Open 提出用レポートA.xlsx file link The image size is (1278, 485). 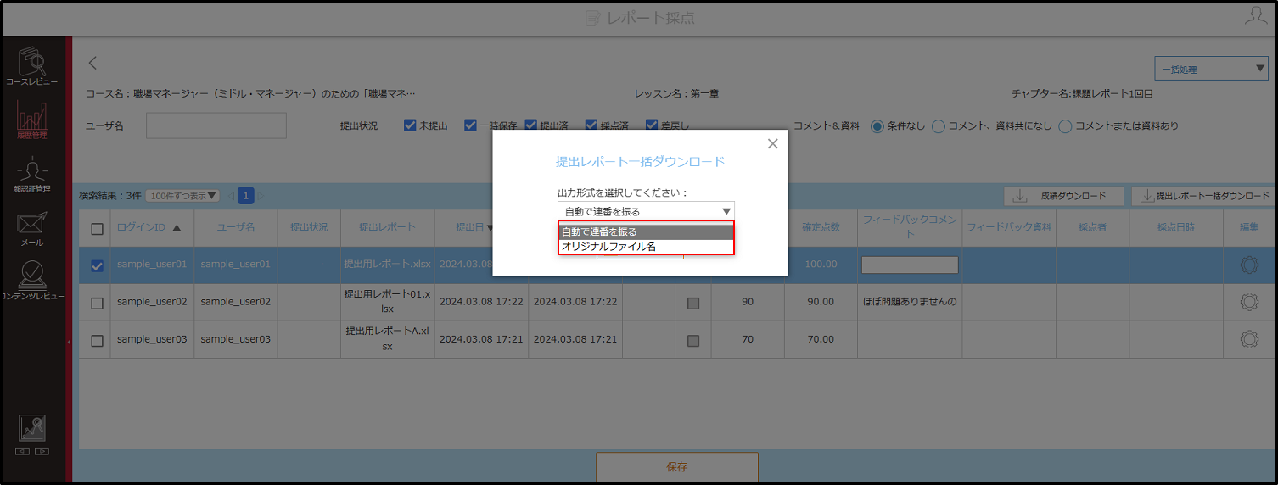[x=388, y=339]
